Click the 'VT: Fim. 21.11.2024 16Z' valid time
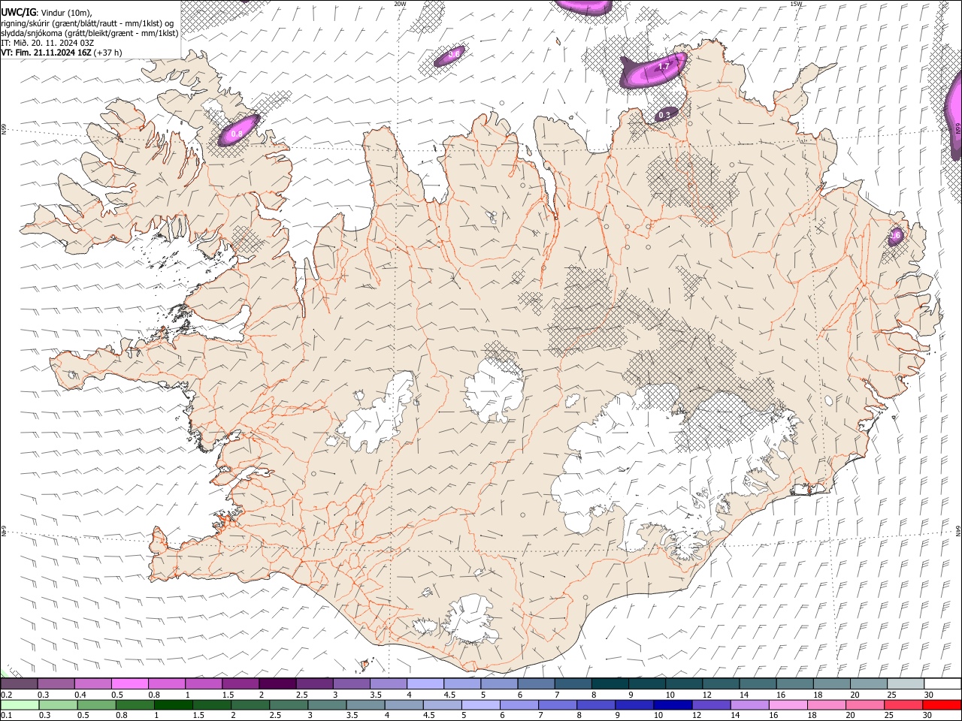 click(46, 53)
